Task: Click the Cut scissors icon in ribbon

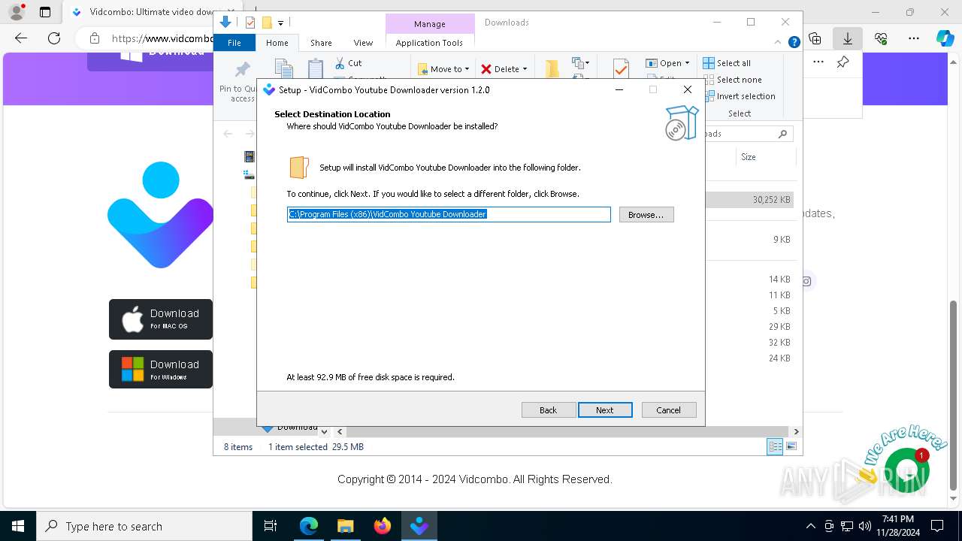Action: (x=340, y=63)
